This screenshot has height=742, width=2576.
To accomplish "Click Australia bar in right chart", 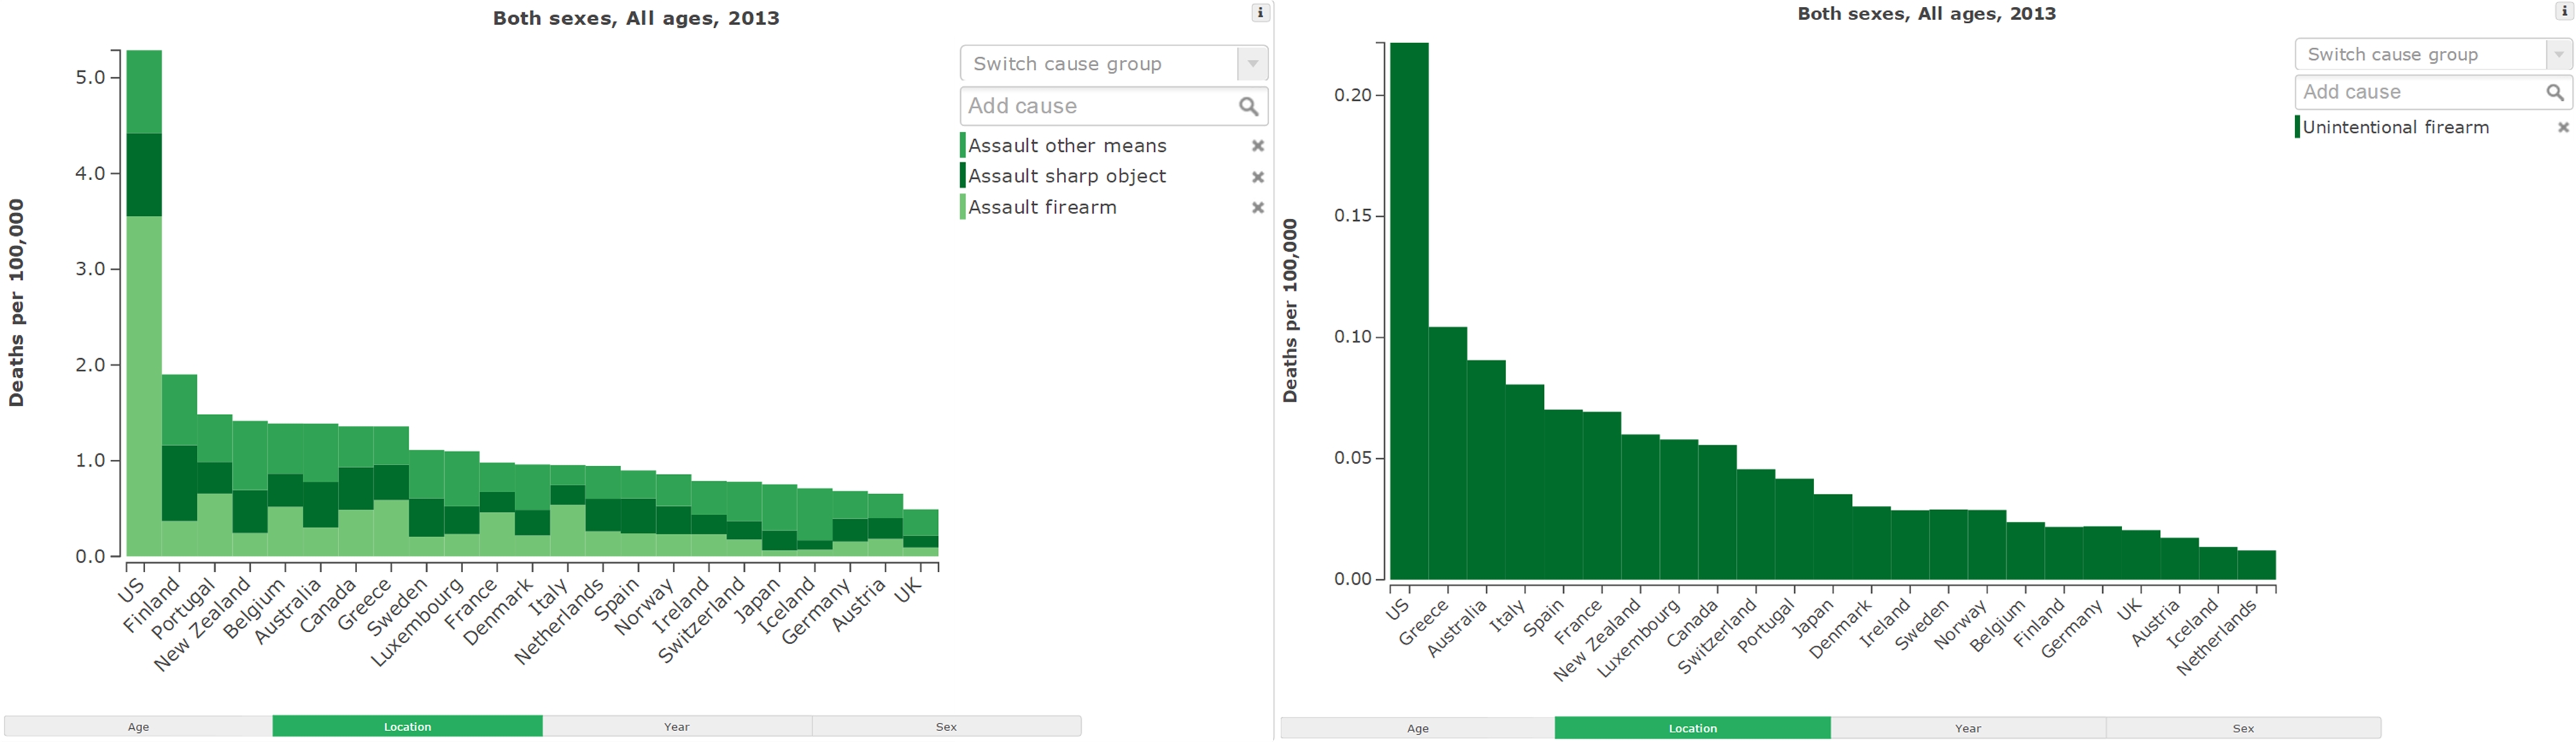I will [1486, 469].
